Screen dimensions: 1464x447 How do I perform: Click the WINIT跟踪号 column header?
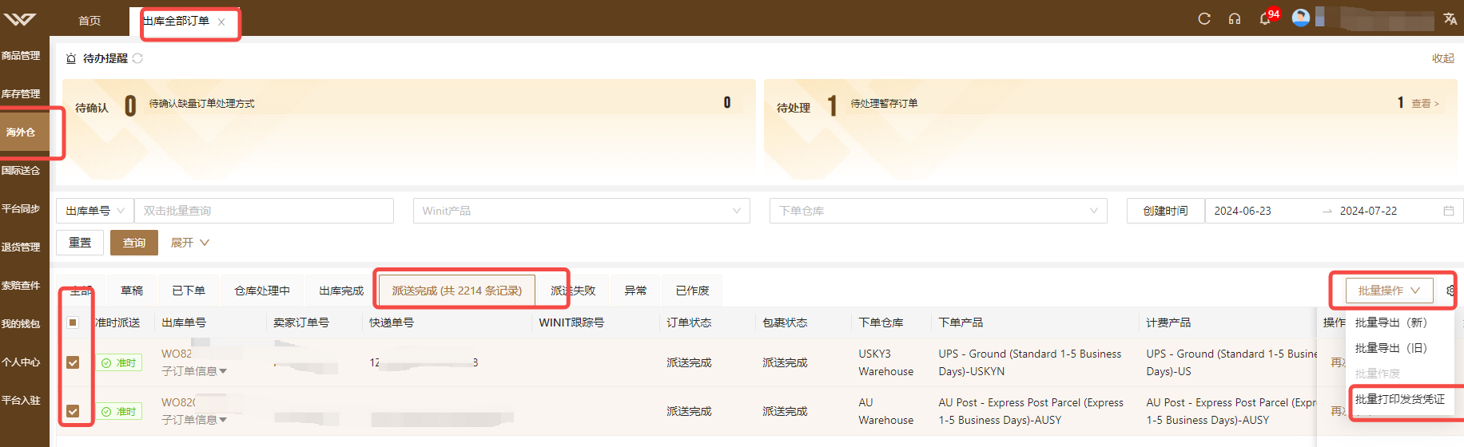click(x=571, y=322)
